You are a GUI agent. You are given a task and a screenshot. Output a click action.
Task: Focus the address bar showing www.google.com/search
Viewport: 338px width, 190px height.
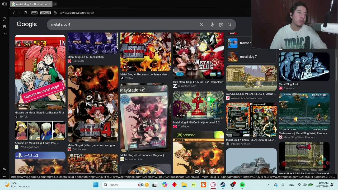(77, 13)
